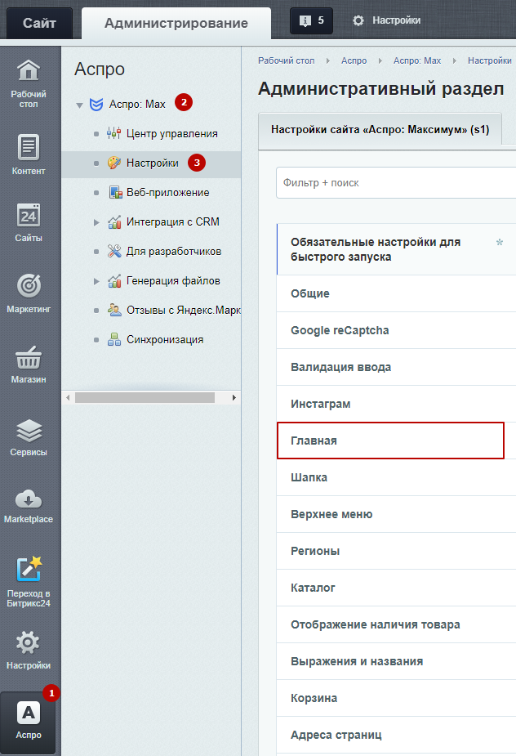This screenshot has width=516, height=756.
Task: Open the Магазин basket section
Action: [29, 364]
